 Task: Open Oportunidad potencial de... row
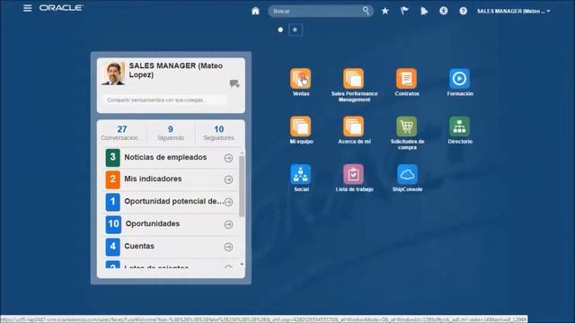click(171, 202)
